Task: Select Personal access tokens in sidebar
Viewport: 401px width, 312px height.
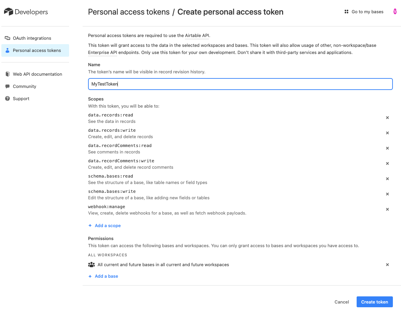Action: 37,51
